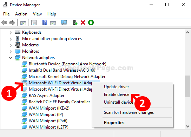Click the scroll down arrow
The height and width of the screenshot is (137, 191).
point(187,126)
